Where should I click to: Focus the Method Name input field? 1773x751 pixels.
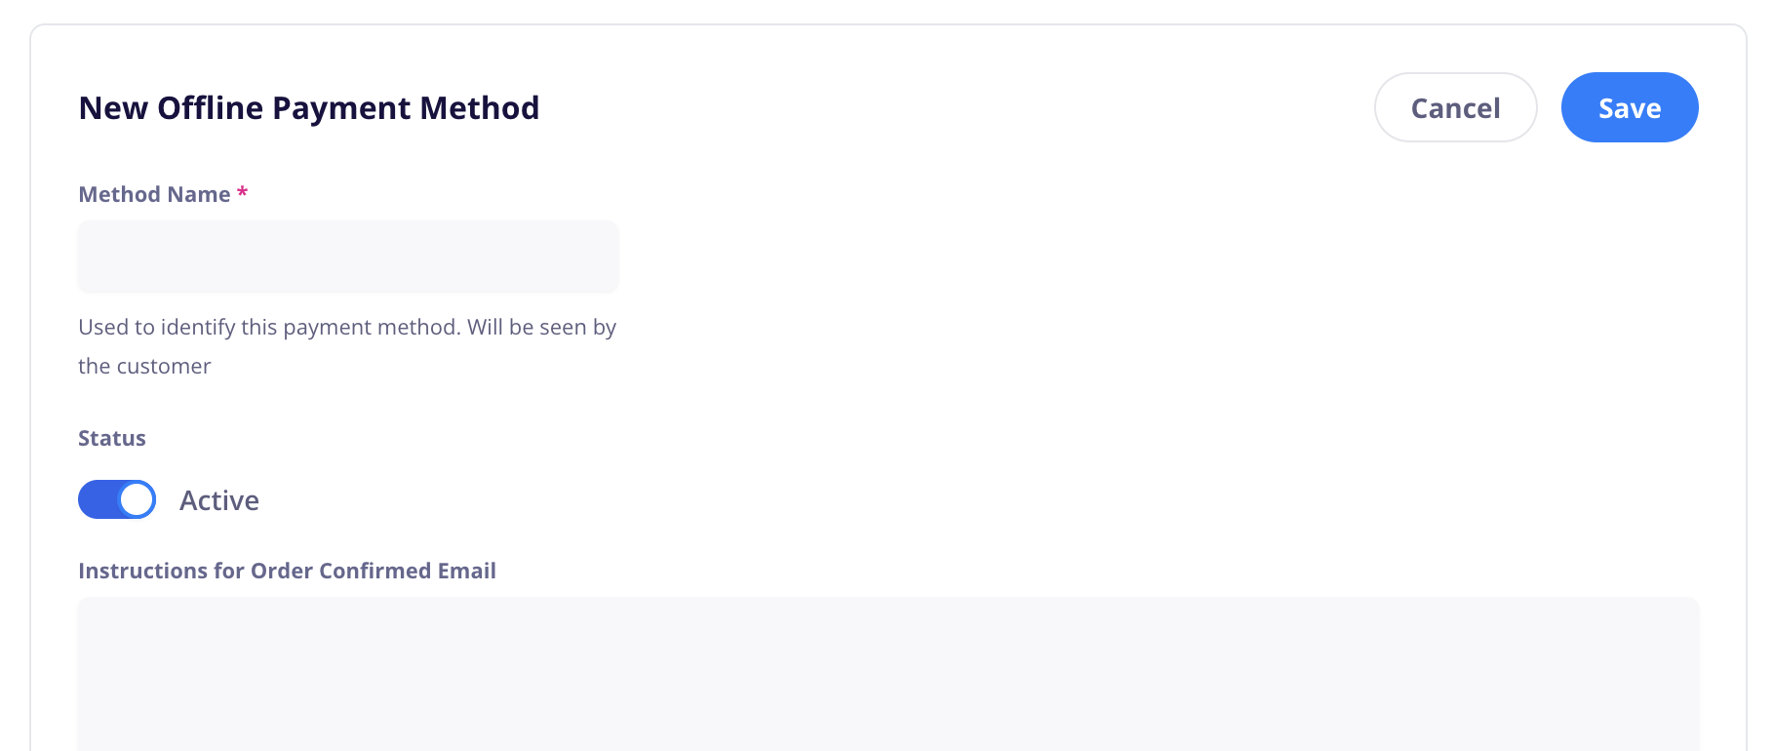[348, 257]
